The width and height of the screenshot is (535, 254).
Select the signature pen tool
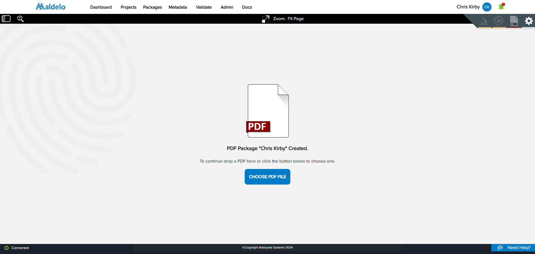coord(484,21)
